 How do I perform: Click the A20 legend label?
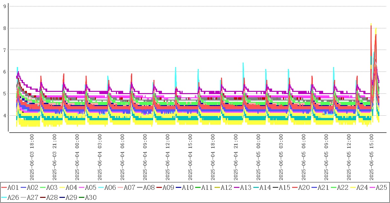click(303, 188)
